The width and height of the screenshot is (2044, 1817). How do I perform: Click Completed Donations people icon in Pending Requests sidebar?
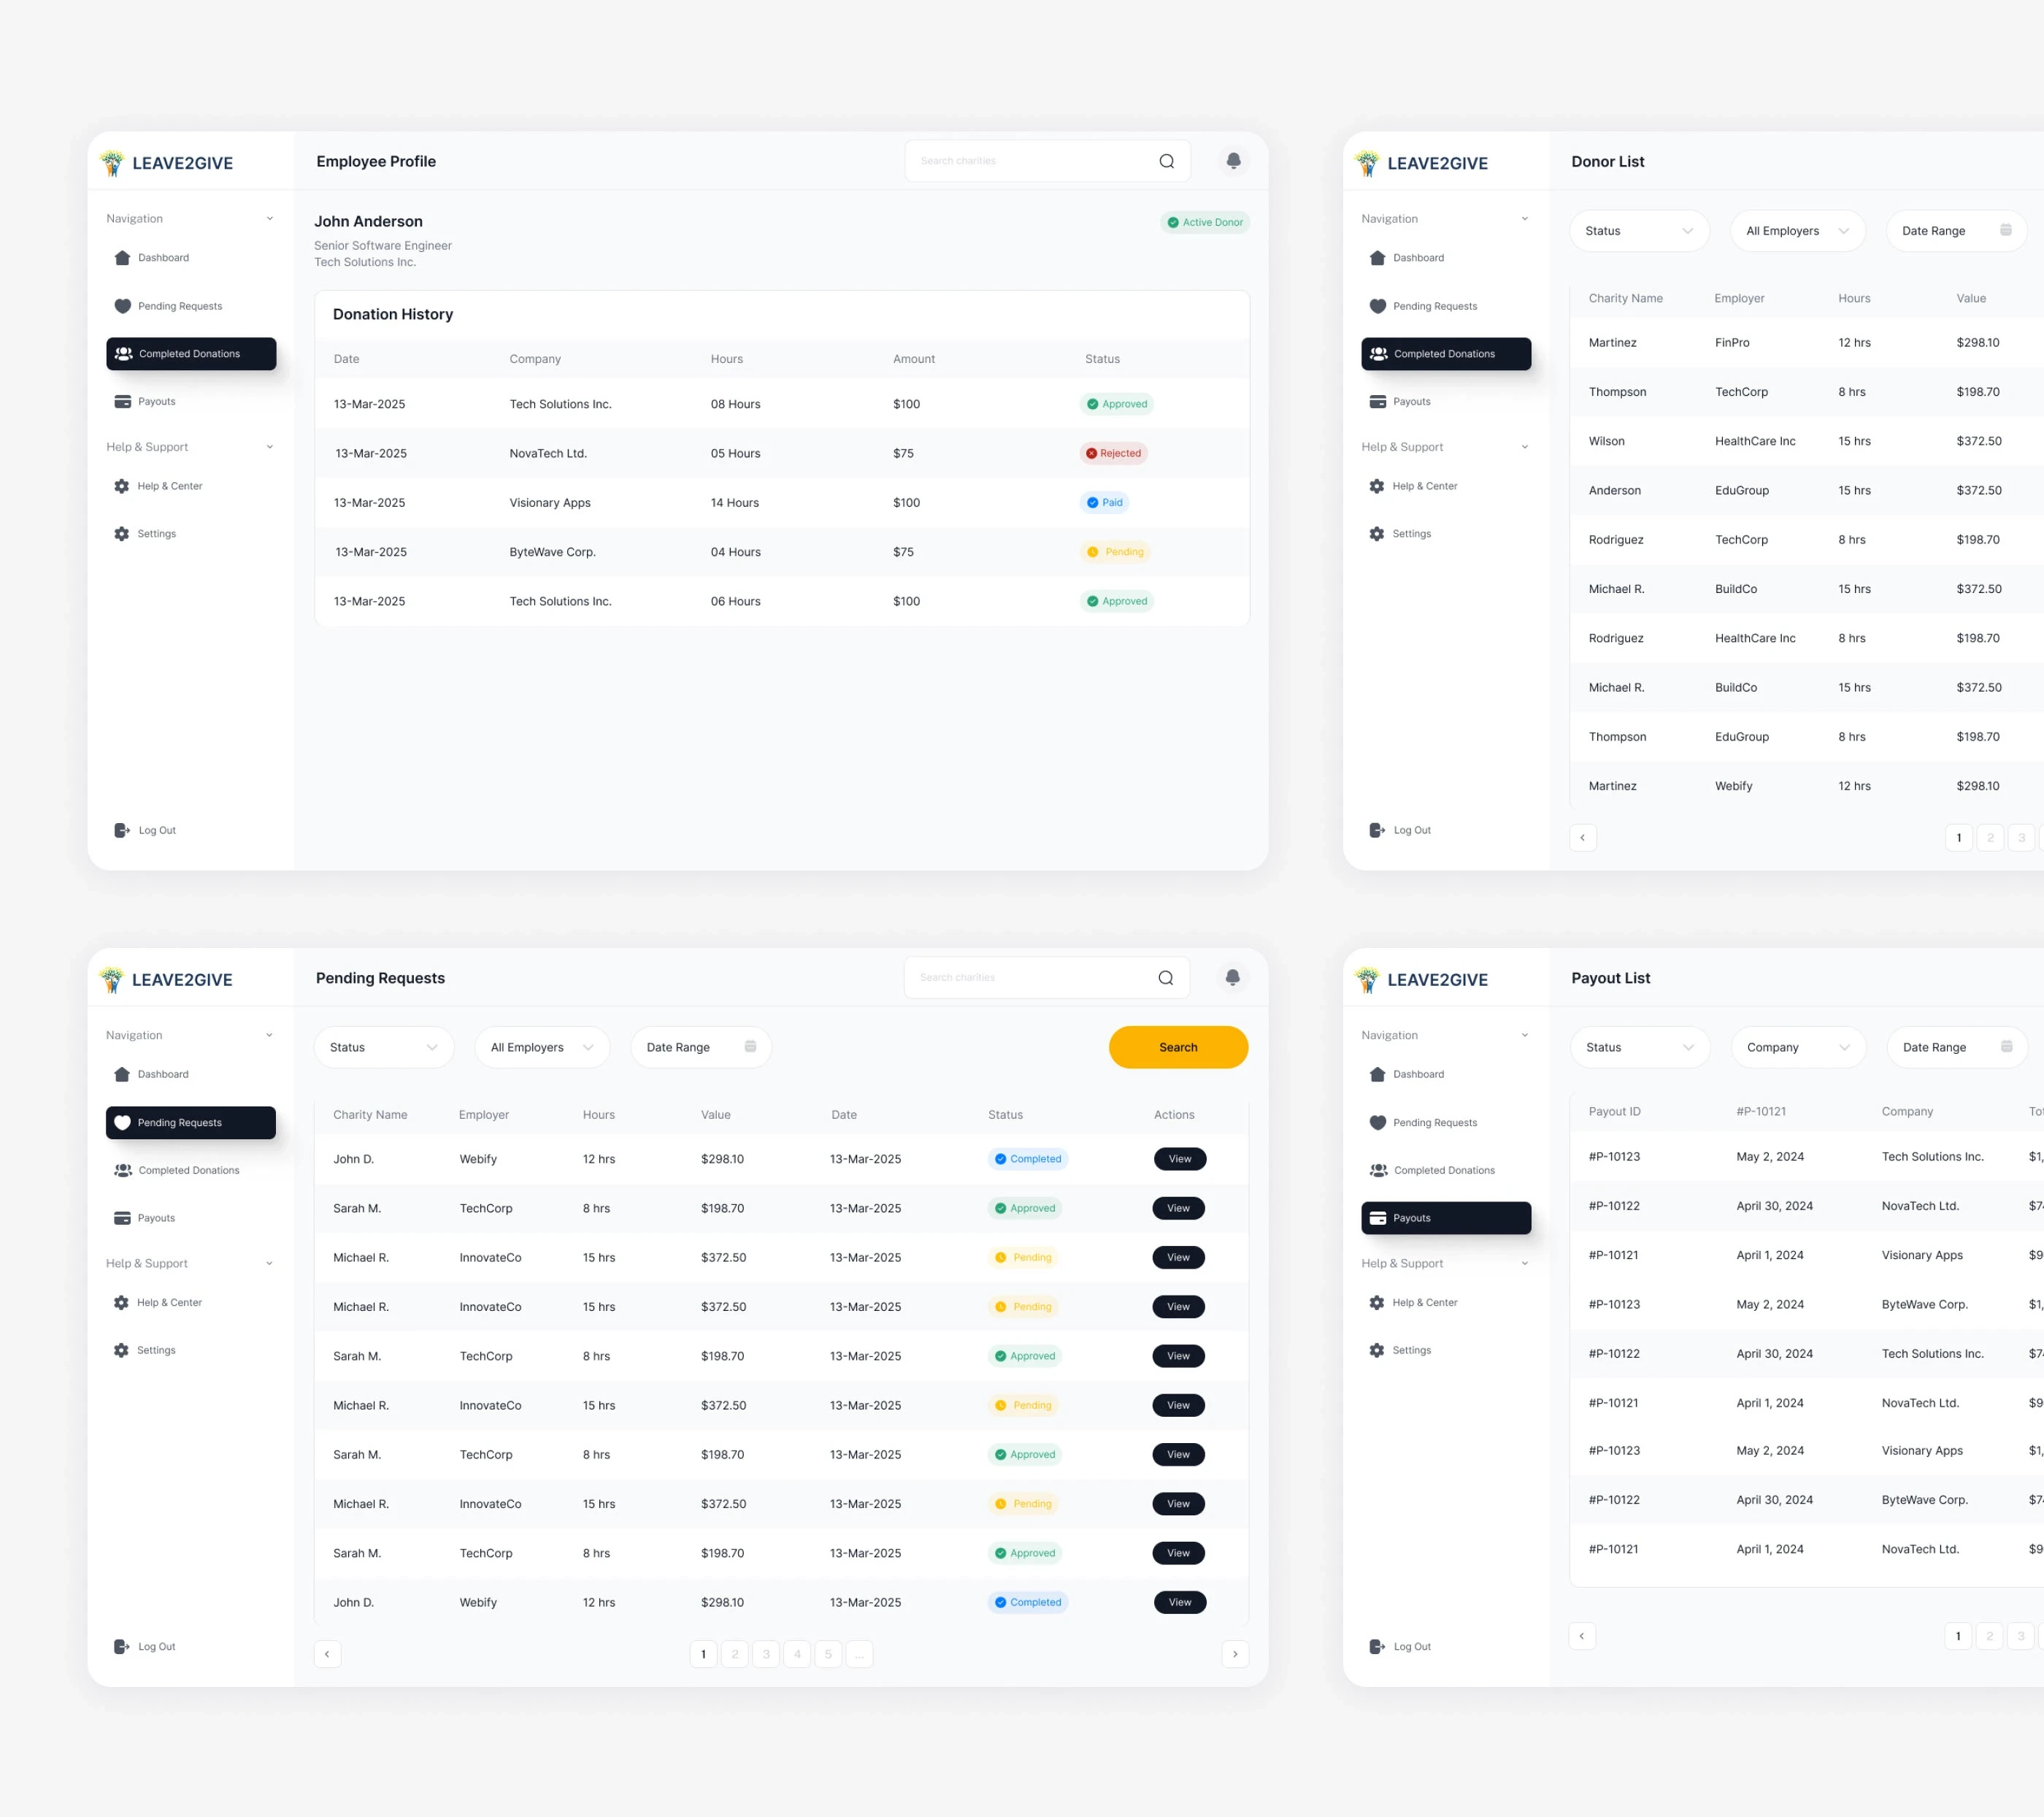pos(122,1171)
